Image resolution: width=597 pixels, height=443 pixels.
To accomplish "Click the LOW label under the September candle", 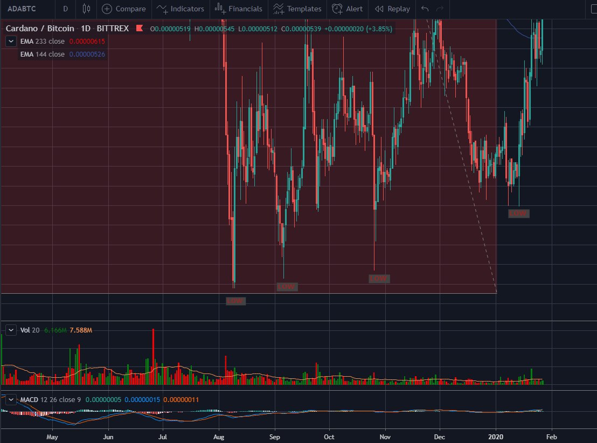I will (x=287, y=287).
